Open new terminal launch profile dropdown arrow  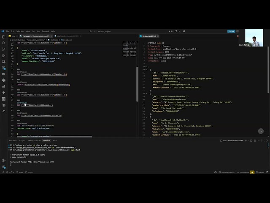[x=248, y=141]
